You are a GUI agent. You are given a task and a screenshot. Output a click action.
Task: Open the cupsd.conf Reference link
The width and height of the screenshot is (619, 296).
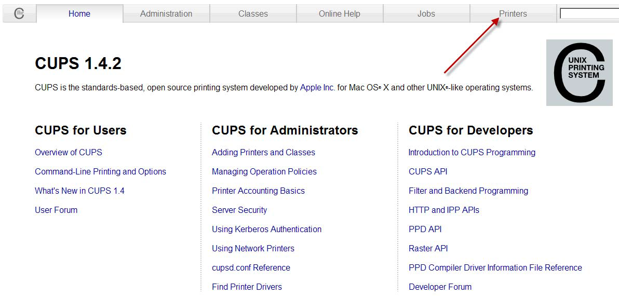[251, 268]
